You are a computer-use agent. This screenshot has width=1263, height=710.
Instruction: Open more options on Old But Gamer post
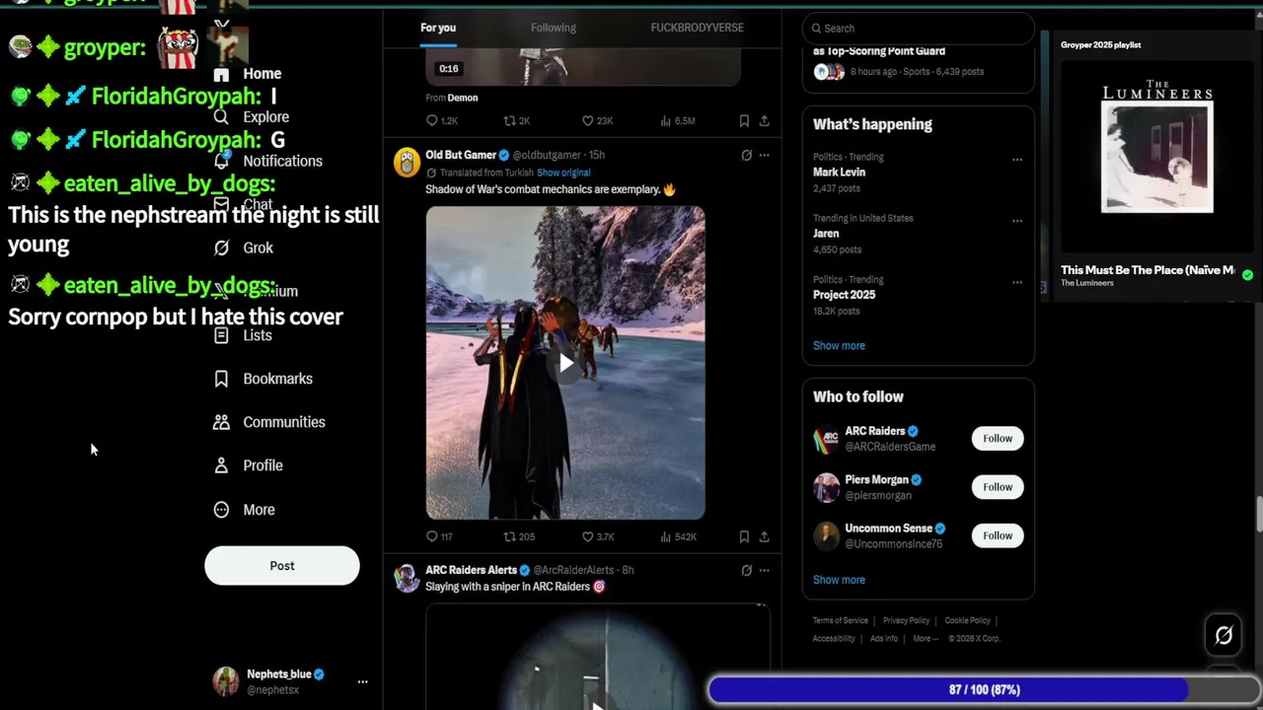coord(764,155)
